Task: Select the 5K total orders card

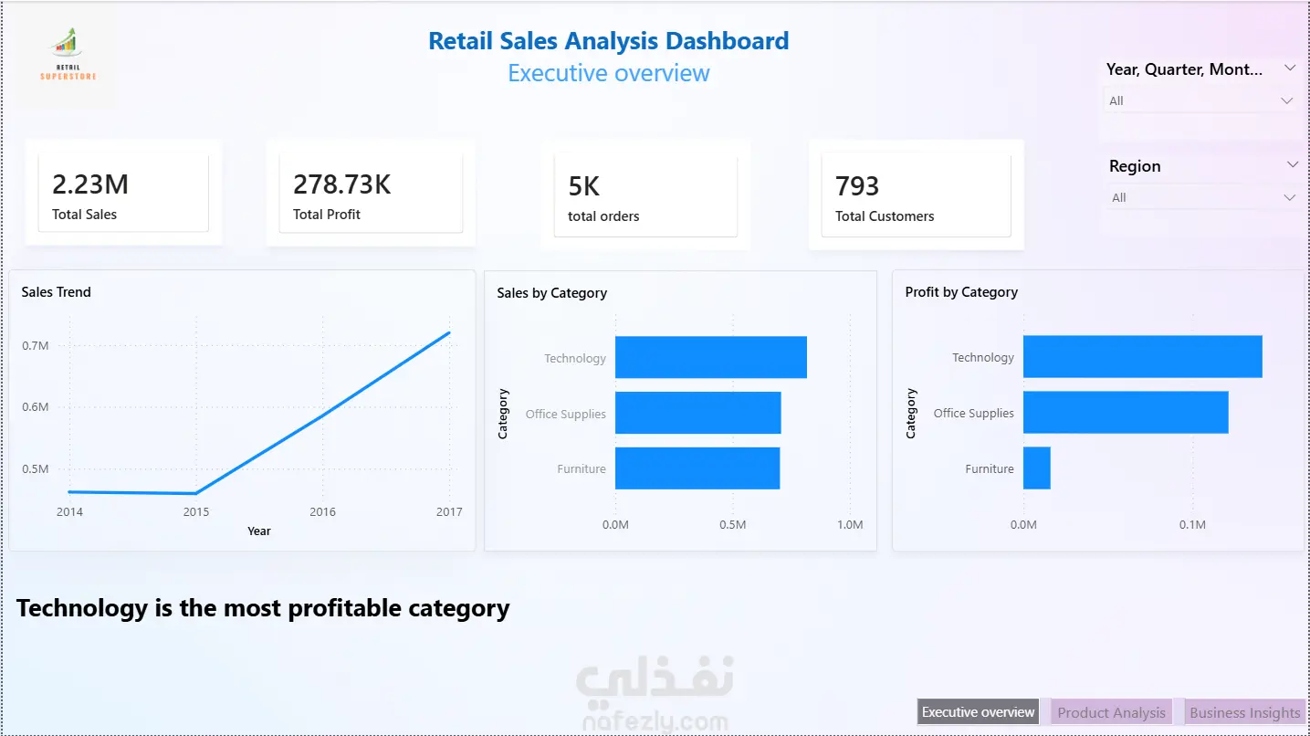Action: [x=645, y=195]
